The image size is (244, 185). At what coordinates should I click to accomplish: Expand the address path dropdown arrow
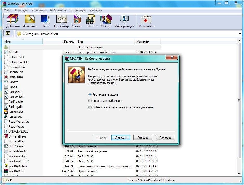point(240,34)
